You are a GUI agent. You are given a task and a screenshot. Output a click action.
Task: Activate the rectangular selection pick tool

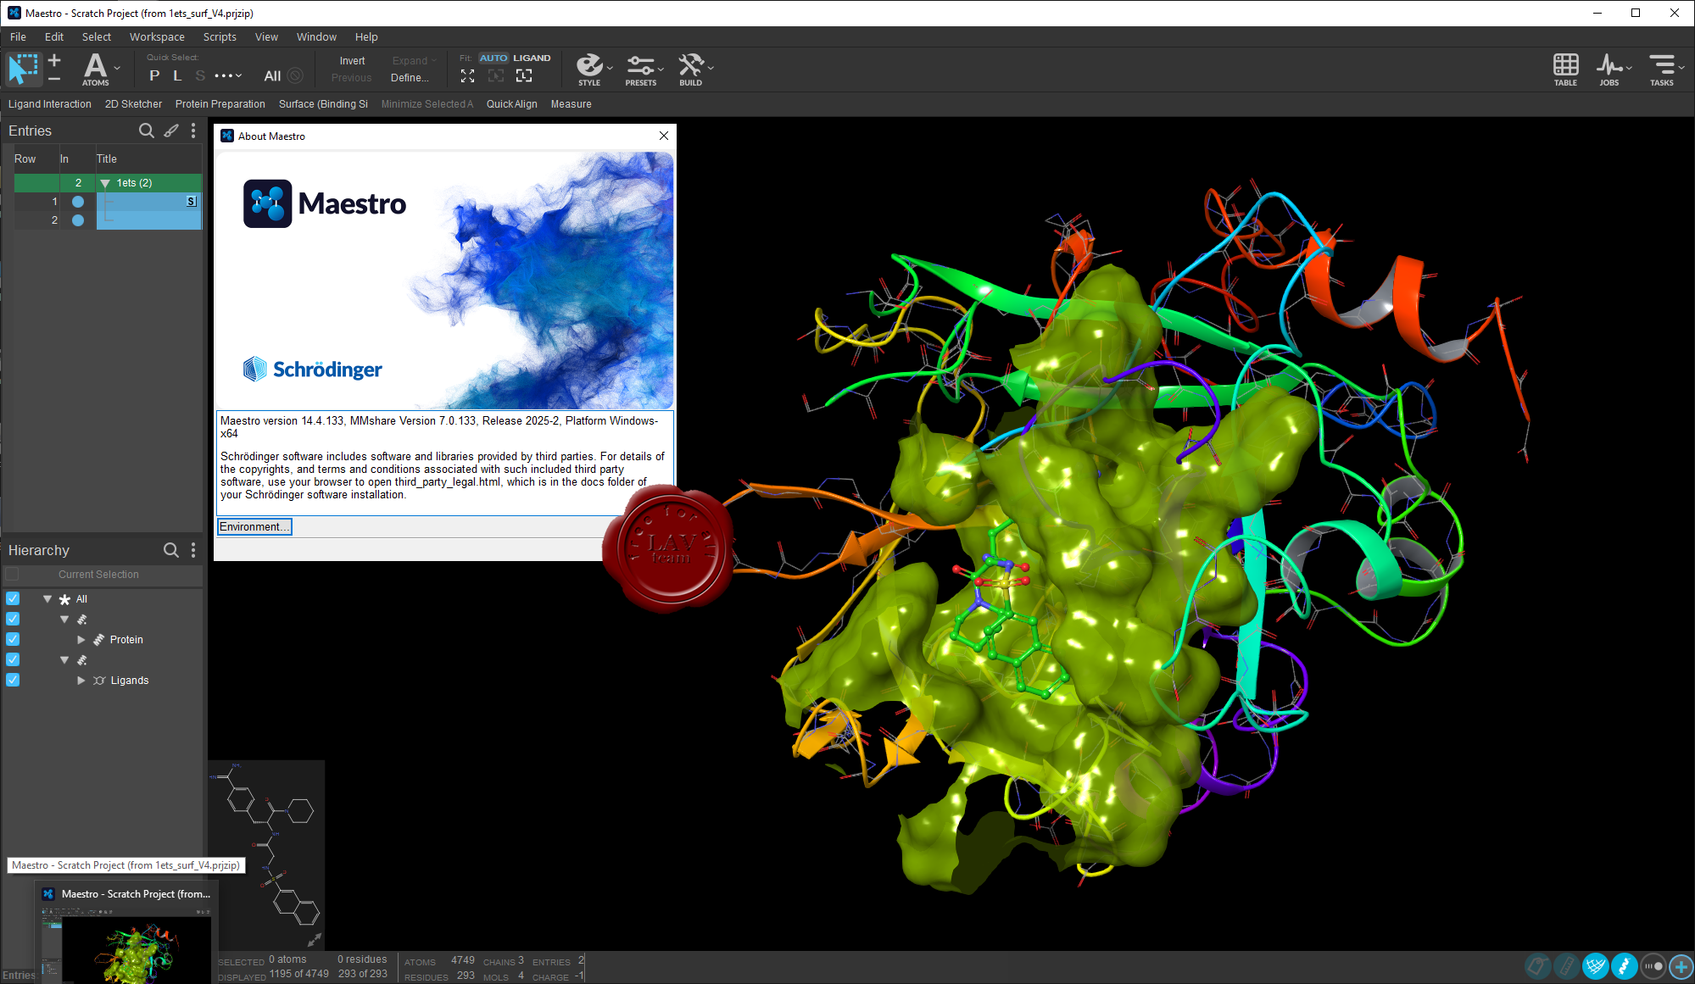point(23,69)
